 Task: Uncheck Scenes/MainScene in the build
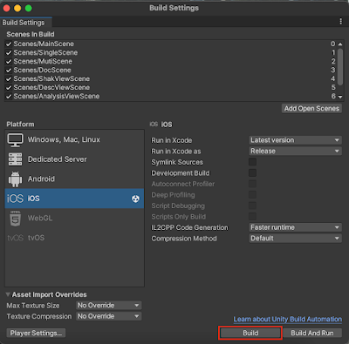pos(9,44)
